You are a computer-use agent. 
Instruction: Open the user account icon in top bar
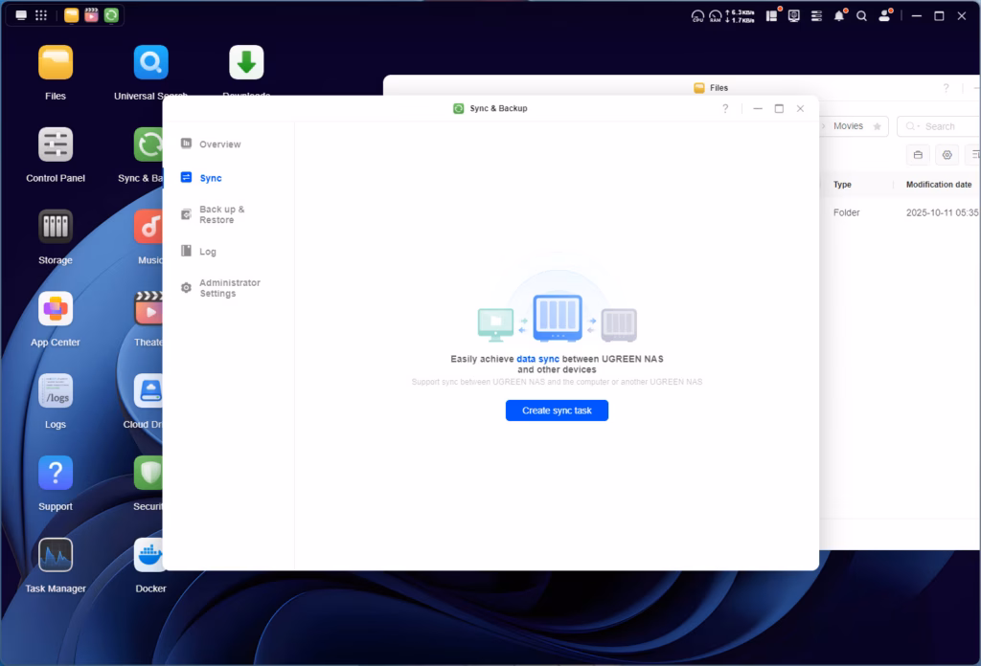[x=884, y=16]
